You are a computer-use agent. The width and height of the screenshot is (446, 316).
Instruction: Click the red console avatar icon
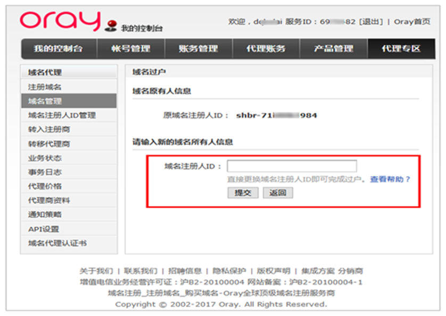[112, 26]
